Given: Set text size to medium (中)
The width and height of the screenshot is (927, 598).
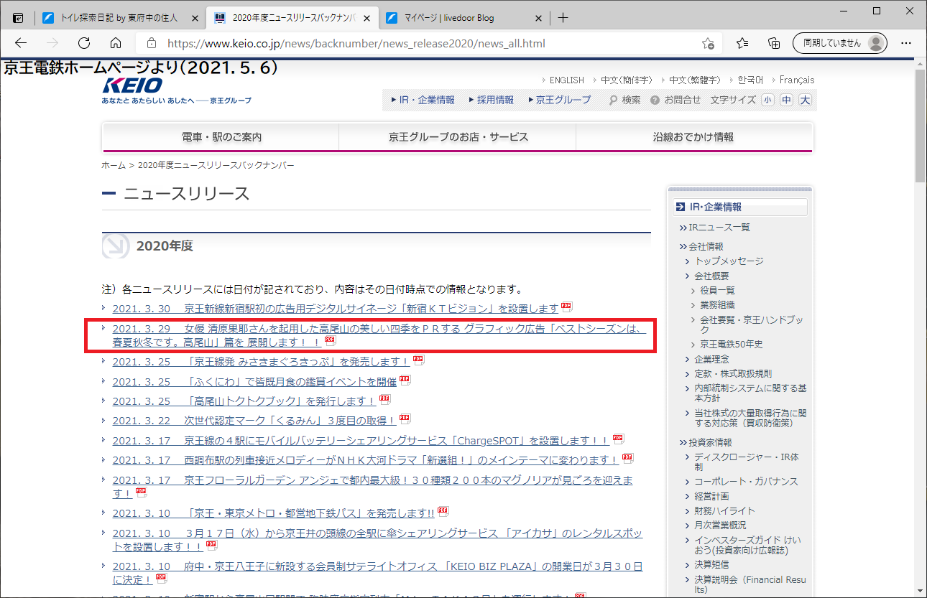Looking at the screenshot, I should 787,101.
